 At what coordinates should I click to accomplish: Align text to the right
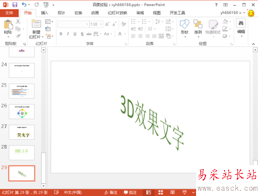(x=147, y=36)
